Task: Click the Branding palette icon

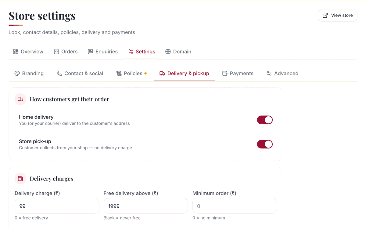Action: [x=17, y=73]
